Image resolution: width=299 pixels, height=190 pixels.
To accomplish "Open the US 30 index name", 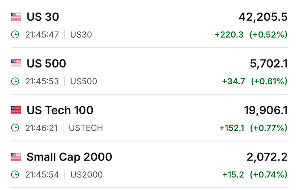I will click(x=43, y=17).
